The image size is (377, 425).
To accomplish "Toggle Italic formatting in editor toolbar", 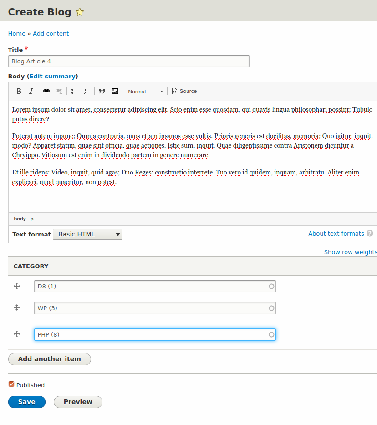I will pyautogui.click(x=31, y=92).
